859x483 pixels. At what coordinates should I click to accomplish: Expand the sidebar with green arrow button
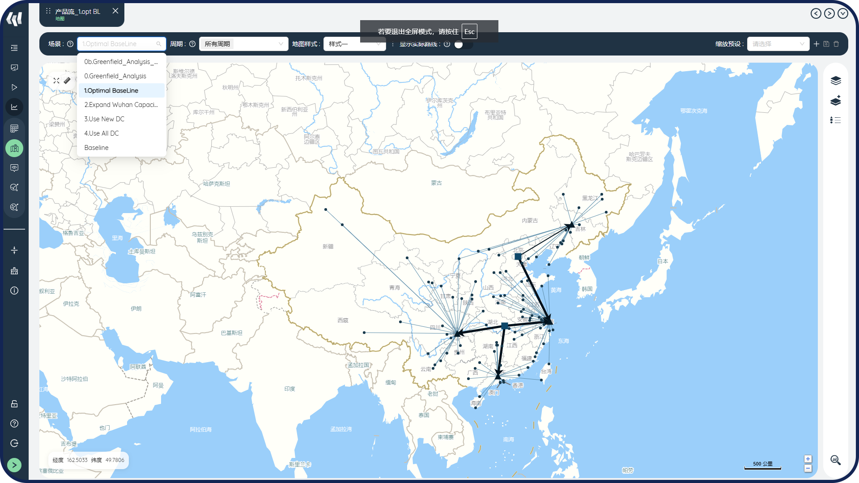pyautogui.click(x=14, y=465)
